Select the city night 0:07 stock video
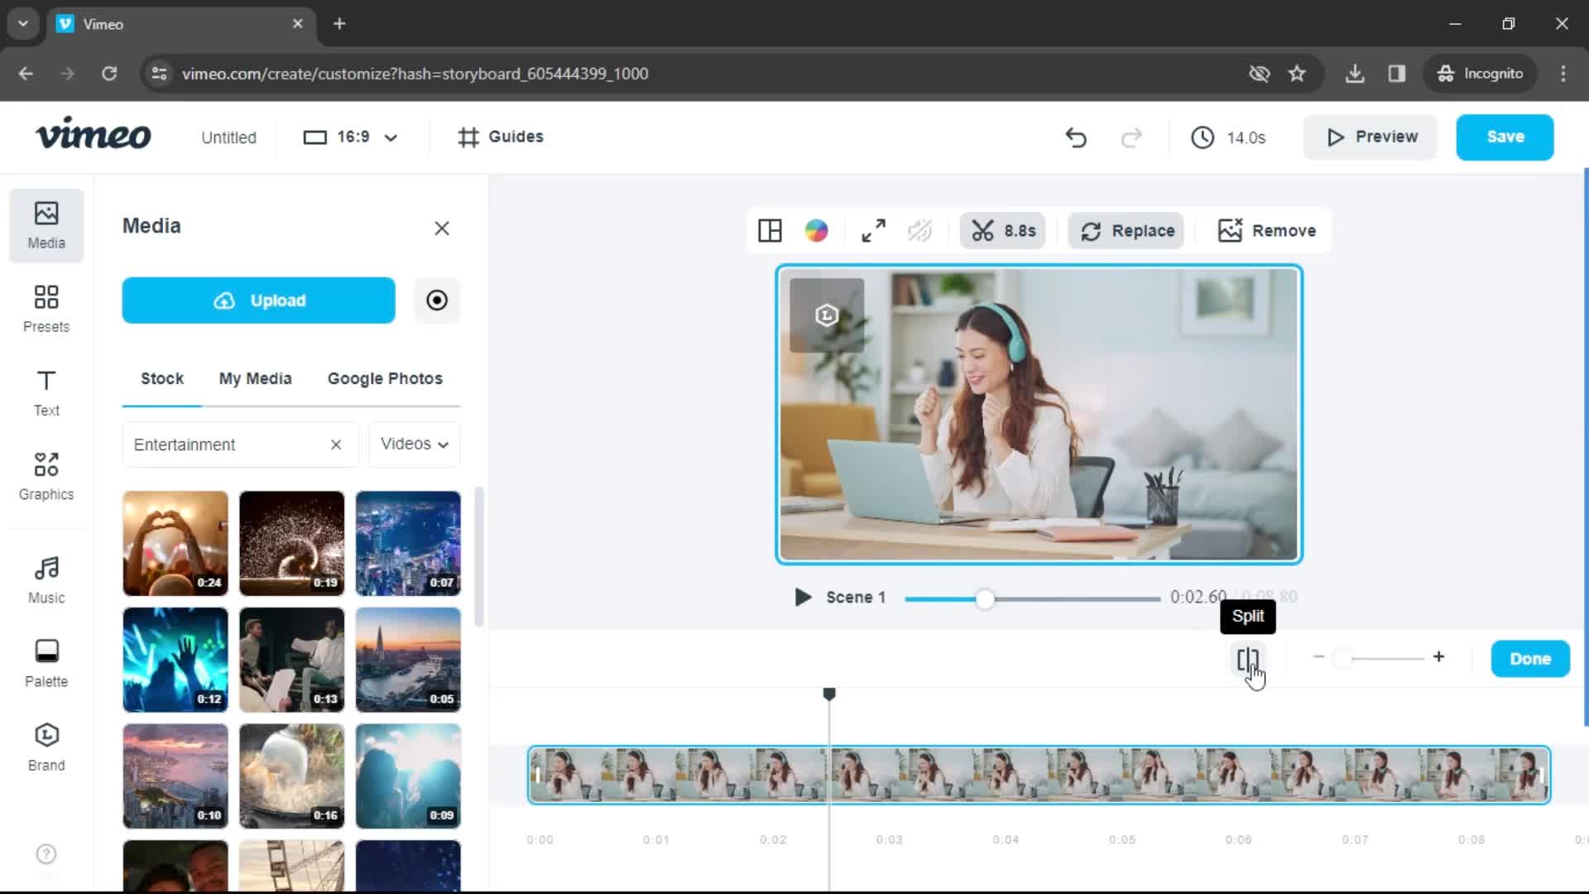The width and height of the screenshot is (1589, 894). click(x=408, y=544)
